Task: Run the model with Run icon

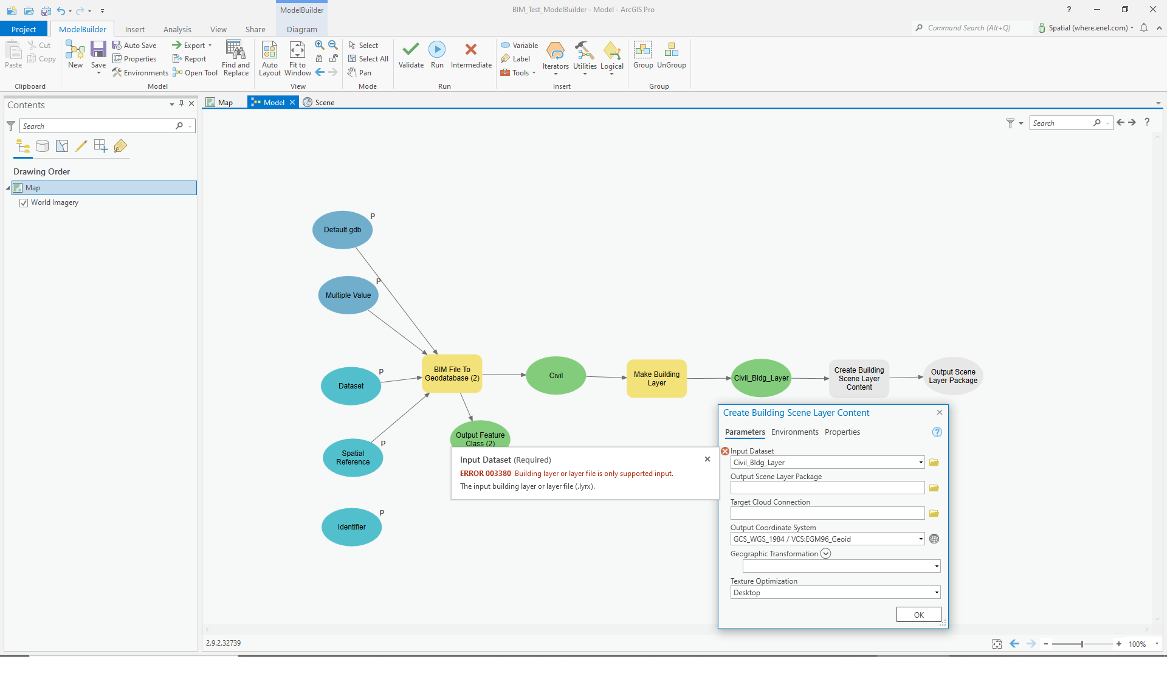Action: pyautogui.click(x=438, y=50)
